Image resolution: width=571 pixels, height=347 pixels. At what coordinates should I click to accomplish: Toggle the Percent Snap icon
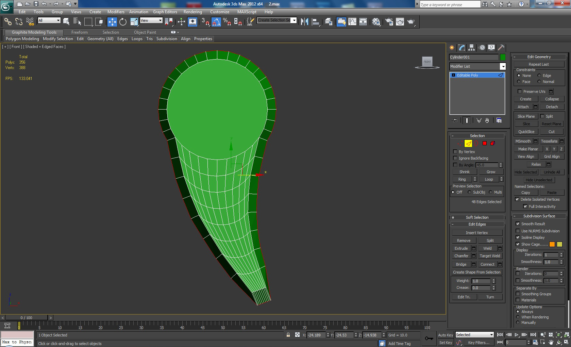[x=227, y=22]
